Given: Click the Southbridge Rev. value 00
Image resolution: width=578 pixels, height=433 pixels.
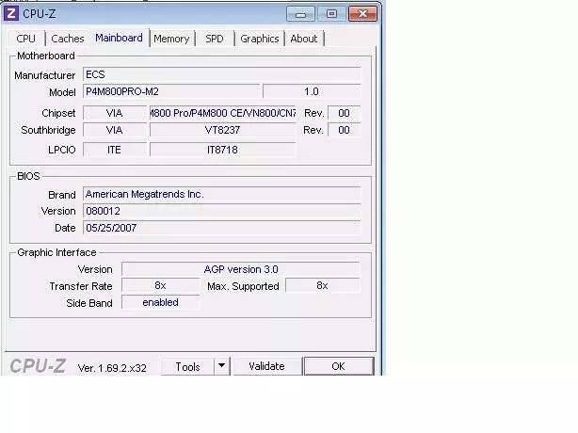Looking at the screenshot, I should coord(344,130).
